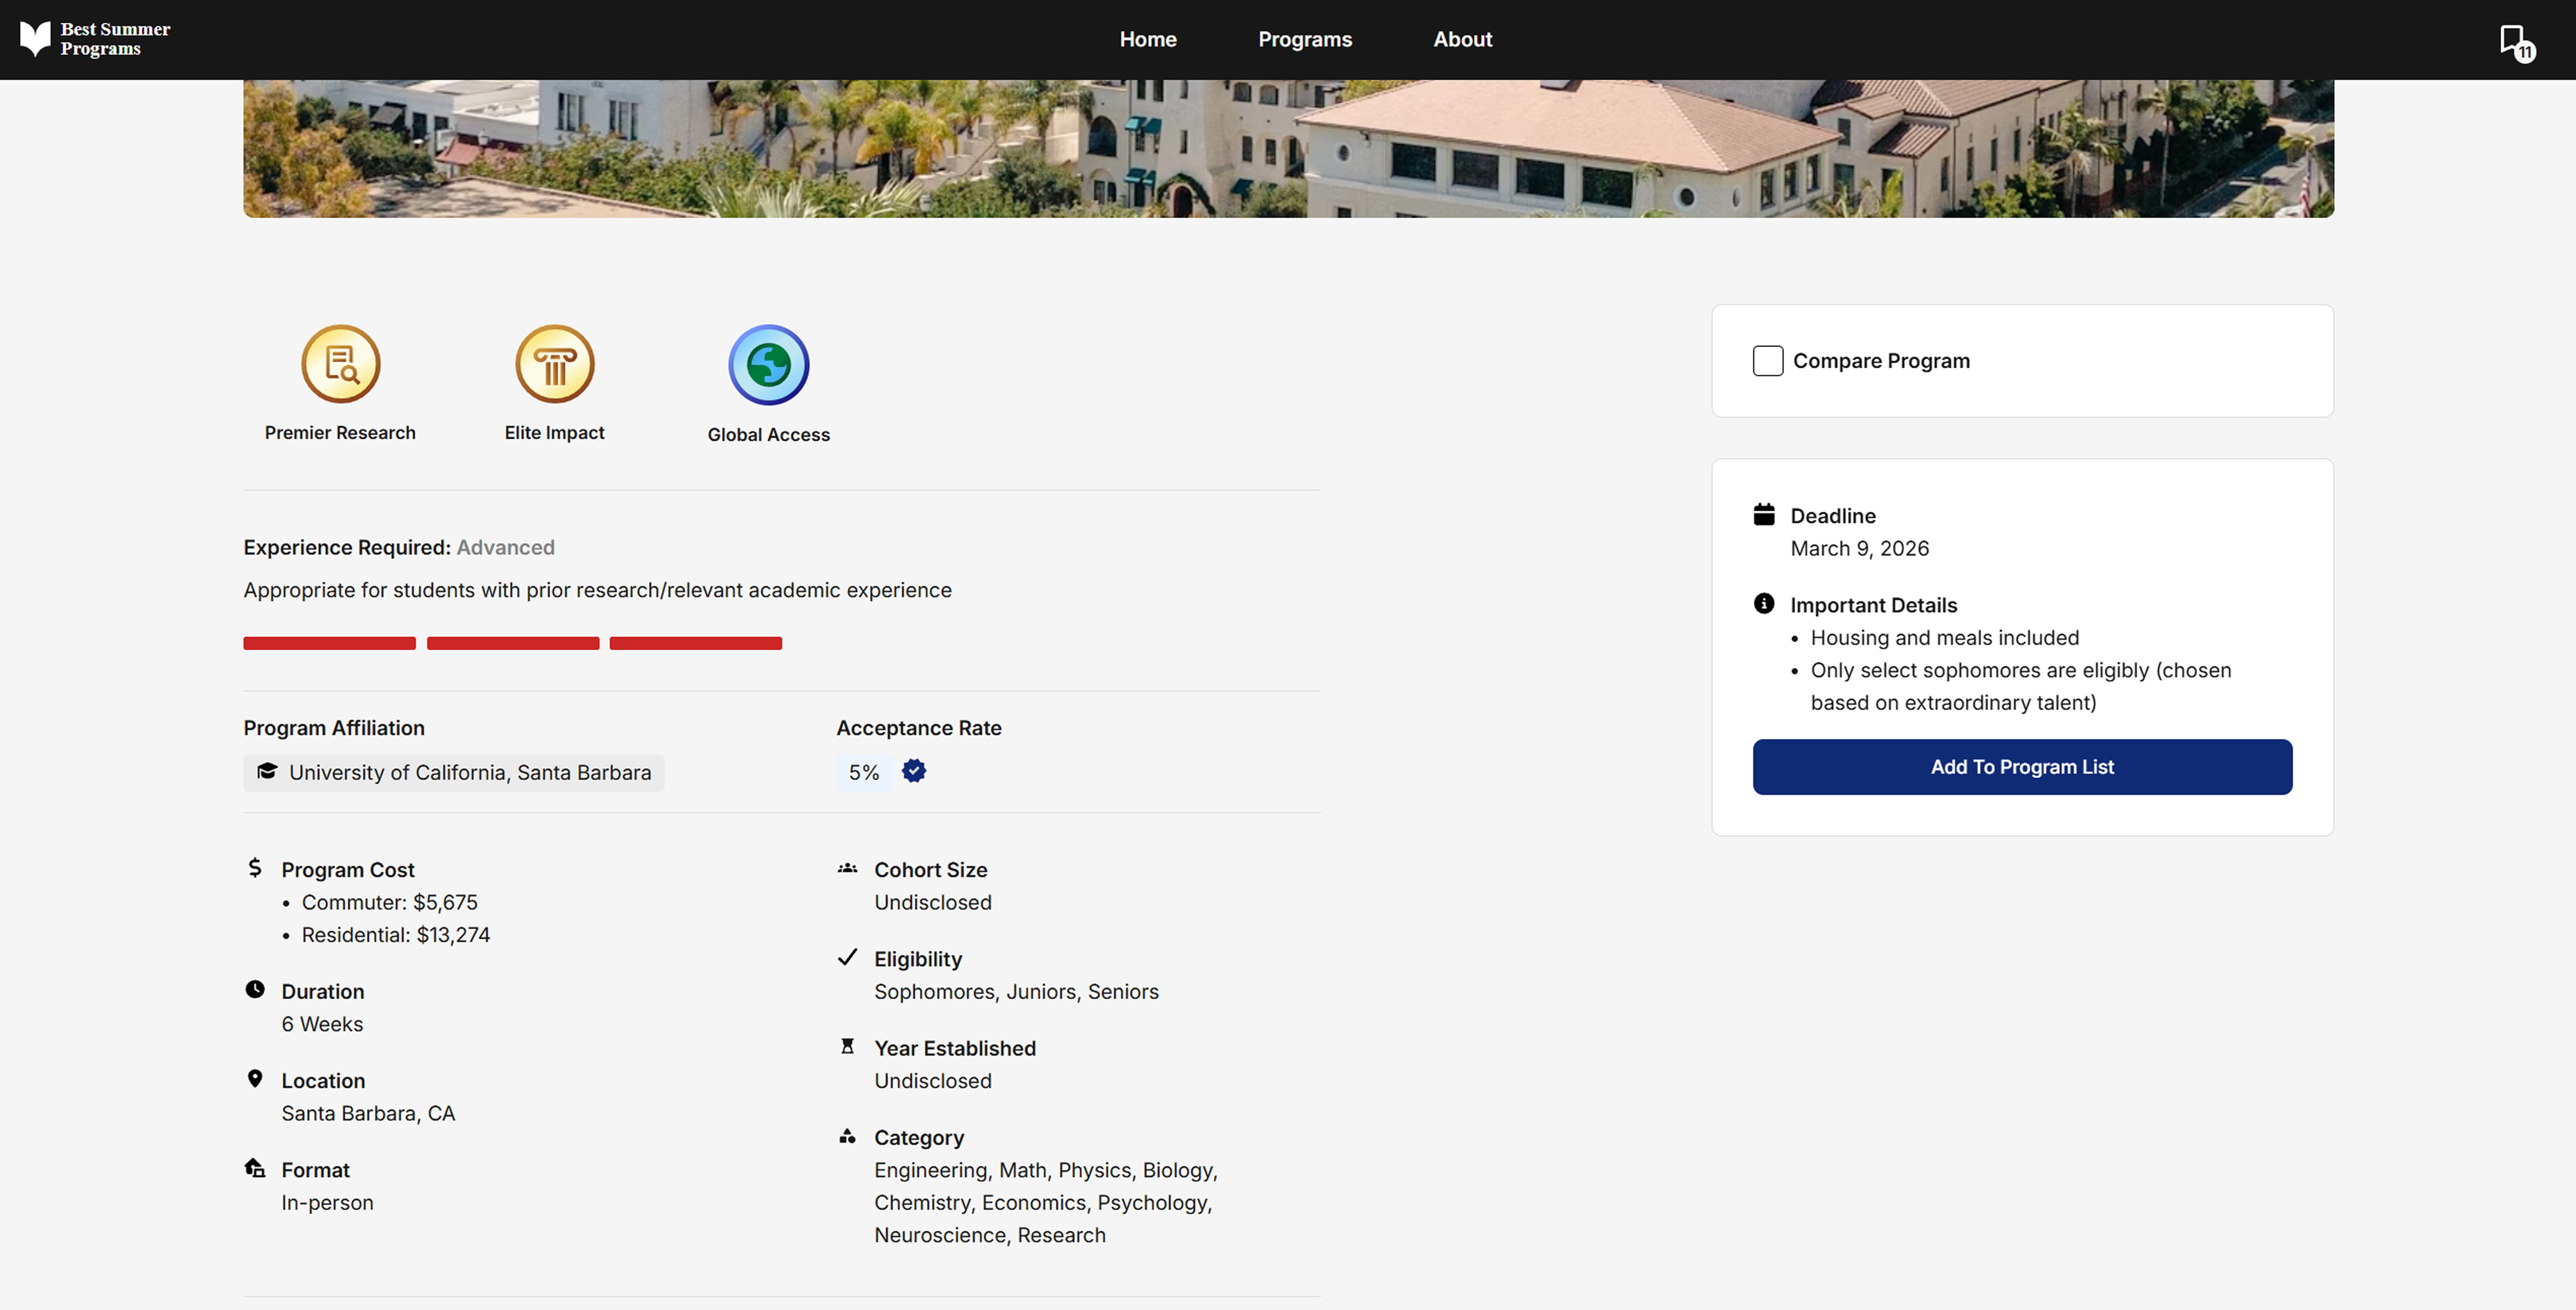Click the 5% acceptance rate value

pos(864,773)
